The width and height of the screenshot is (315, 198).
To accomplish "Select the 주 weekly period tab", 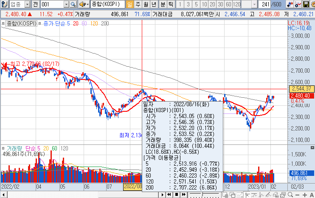I will (x=138, y=4).
